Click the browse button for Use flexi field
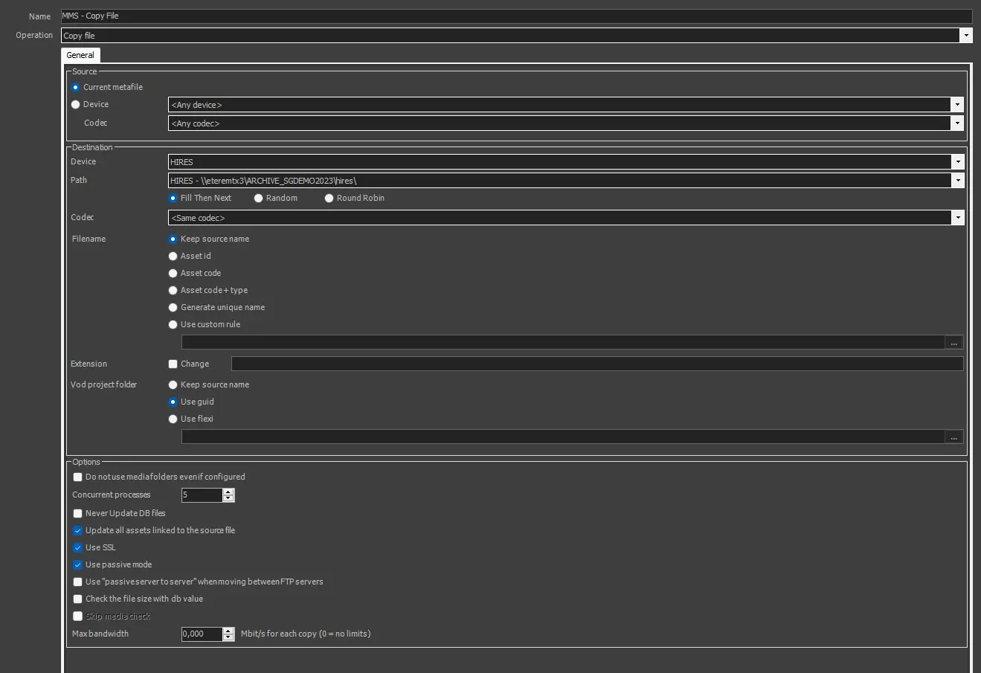Image resolution: width=981 pixels, height=673 pixels. [x=953, y=437]
